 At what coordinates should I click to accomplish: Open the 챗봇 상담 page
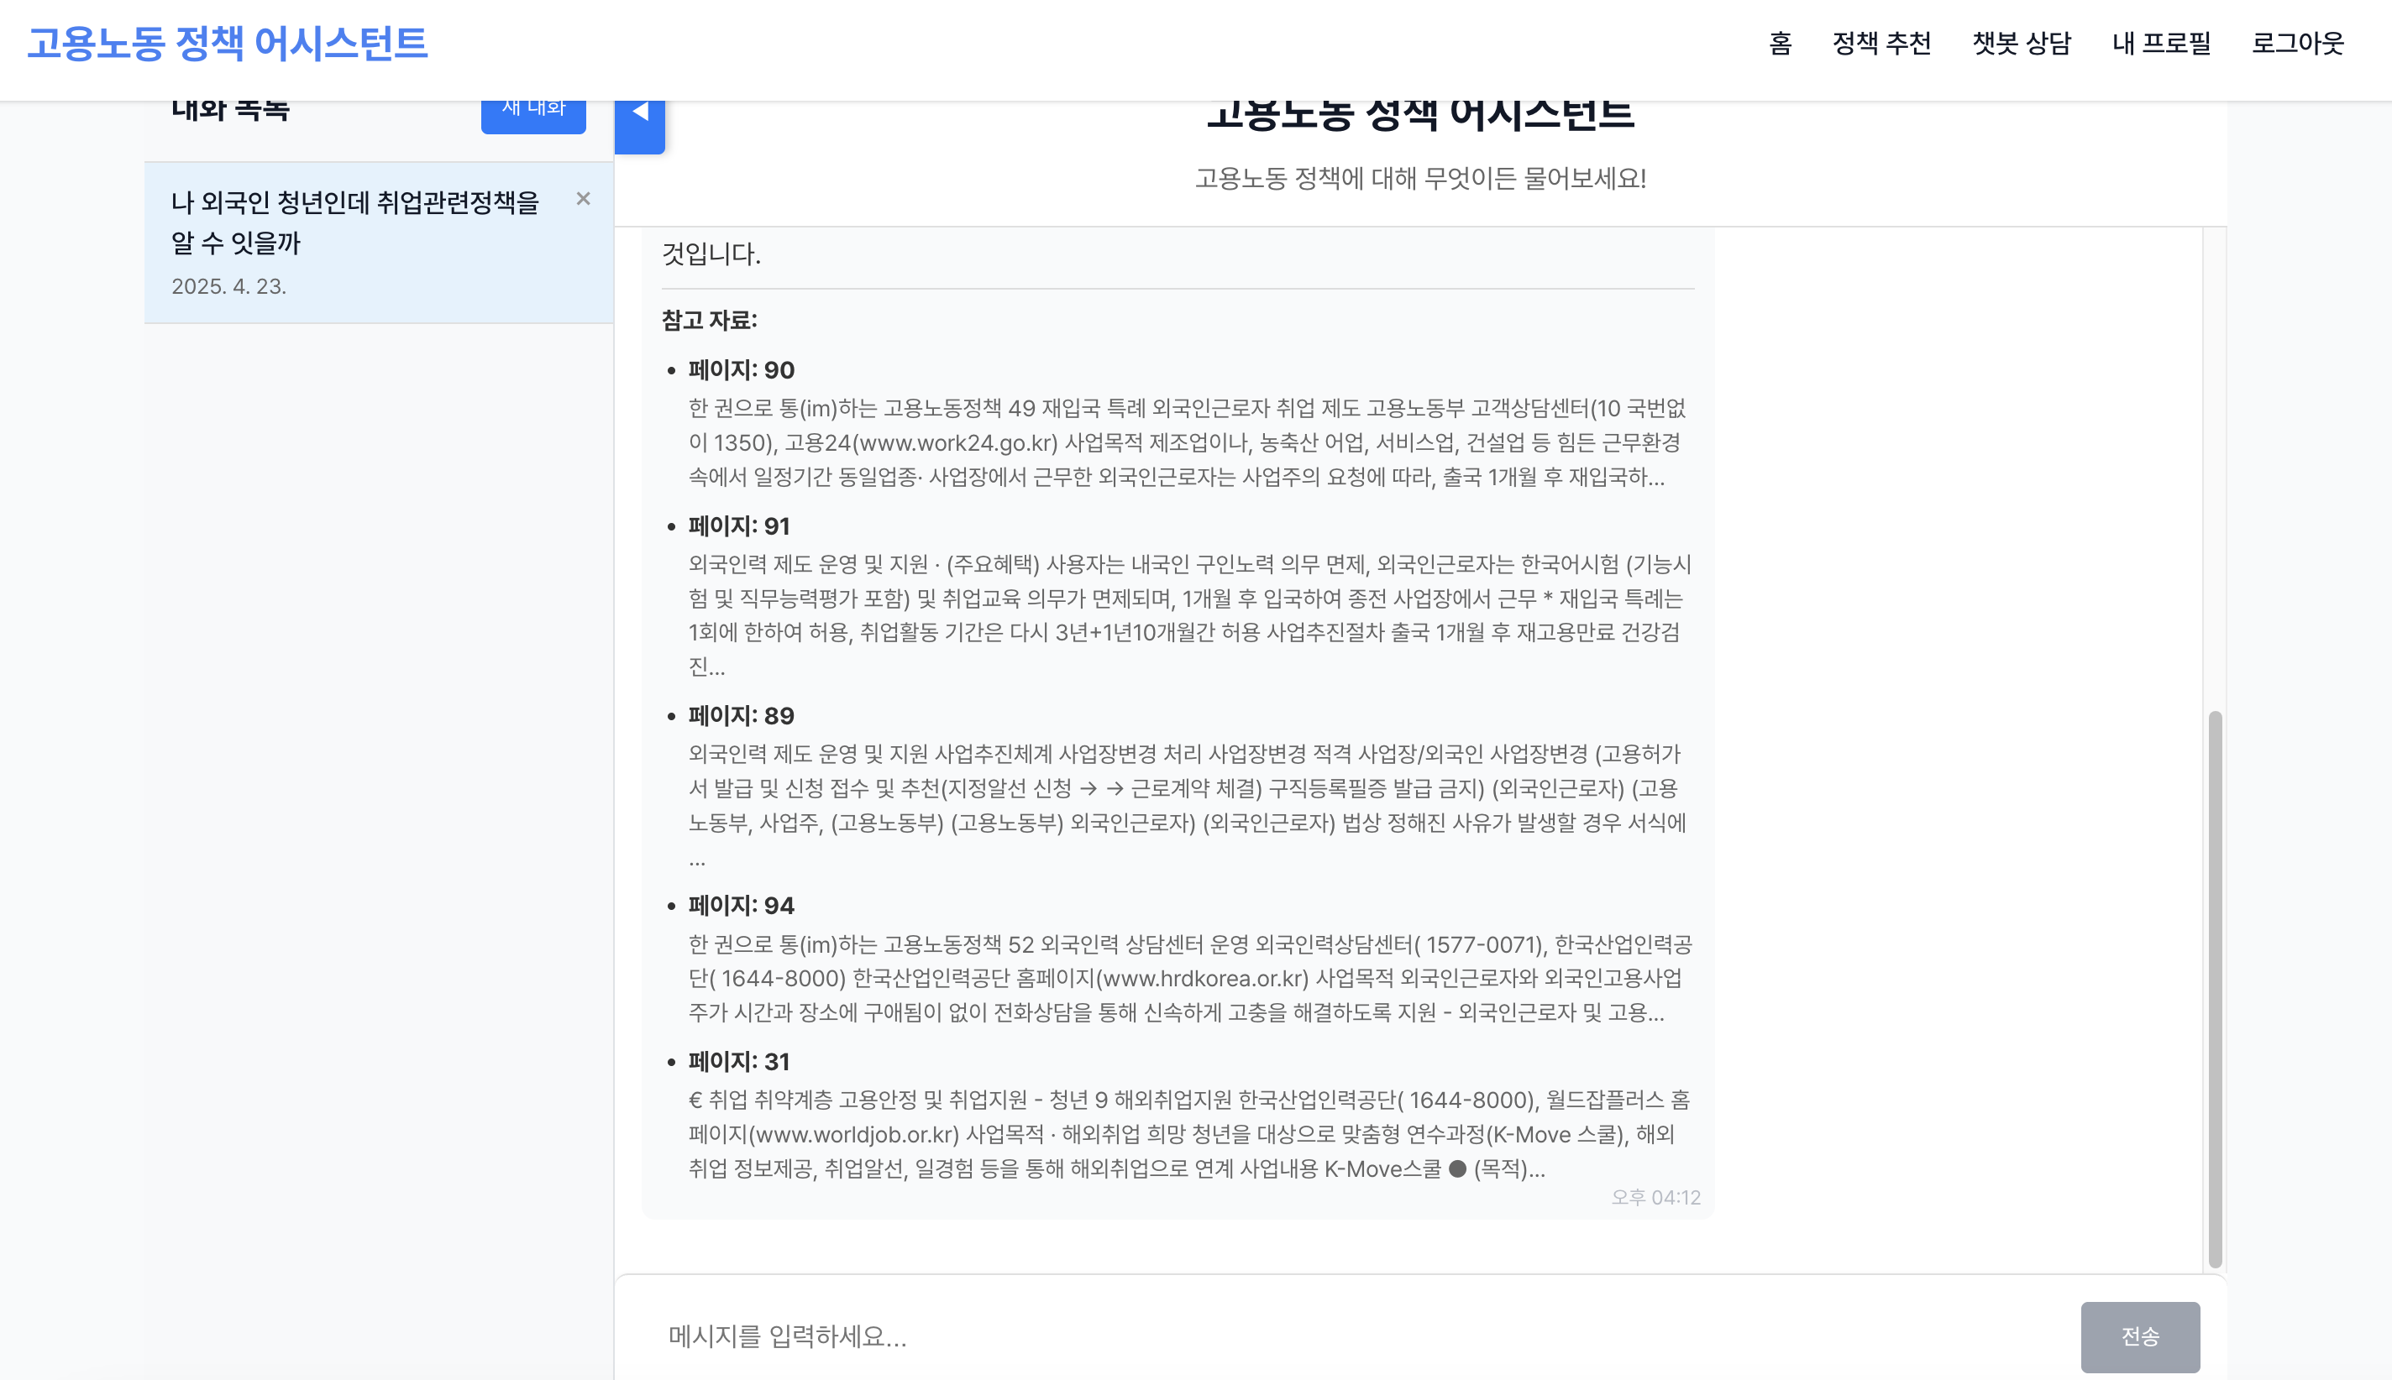(2022, 44)
